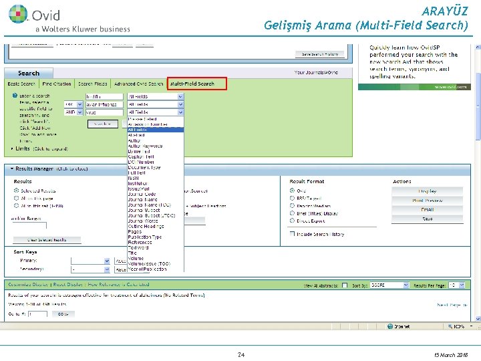Image resolution: width=481 pixels, height=361 pixels.
Task: Select the BRS/Tagged format radio button
Action: pos(292,199)
